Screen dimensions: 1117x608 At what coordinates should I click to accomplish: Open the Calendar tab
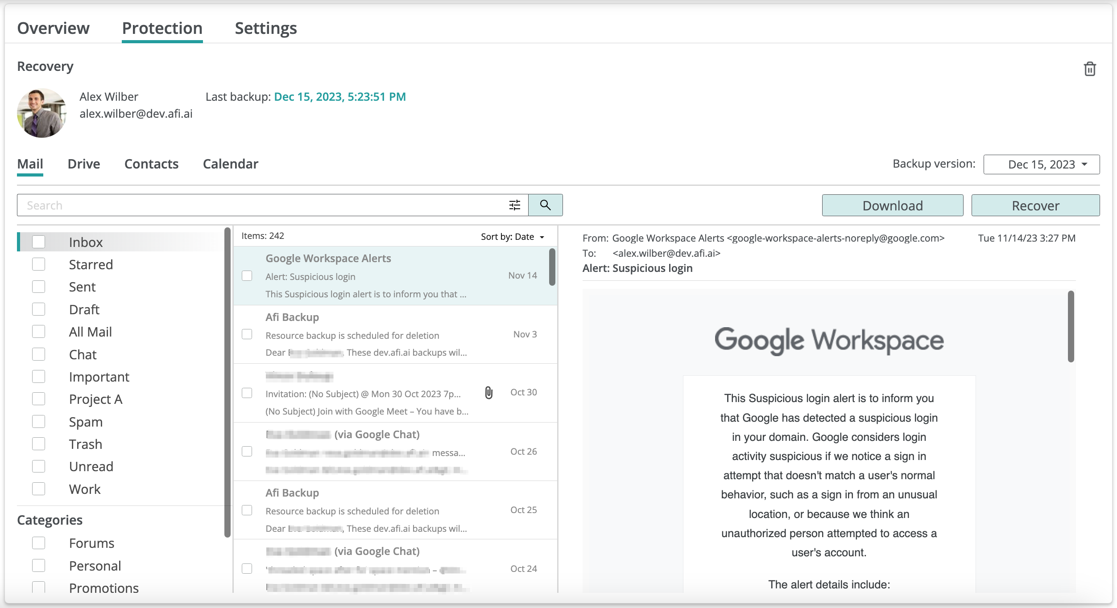[x=230, y=164]
